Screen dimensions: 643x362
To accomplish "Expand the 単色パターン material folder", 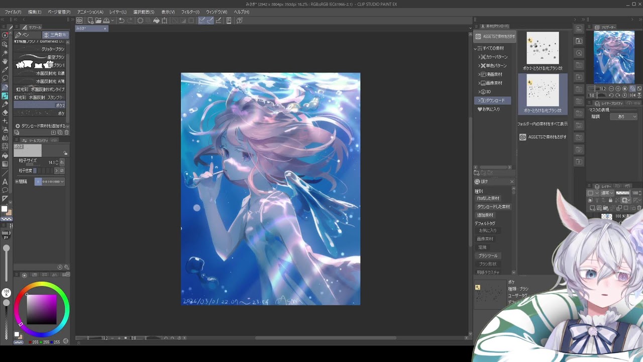I will click(x=479, y=66).
